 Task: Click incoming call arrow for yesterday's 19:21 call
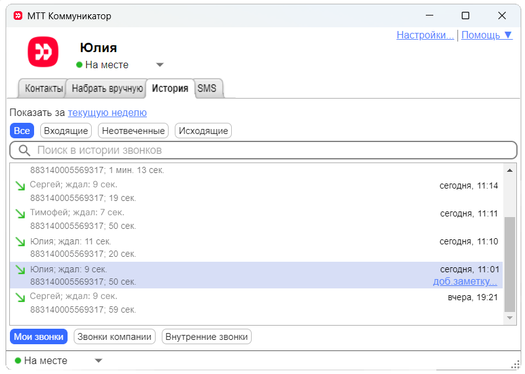20,297
